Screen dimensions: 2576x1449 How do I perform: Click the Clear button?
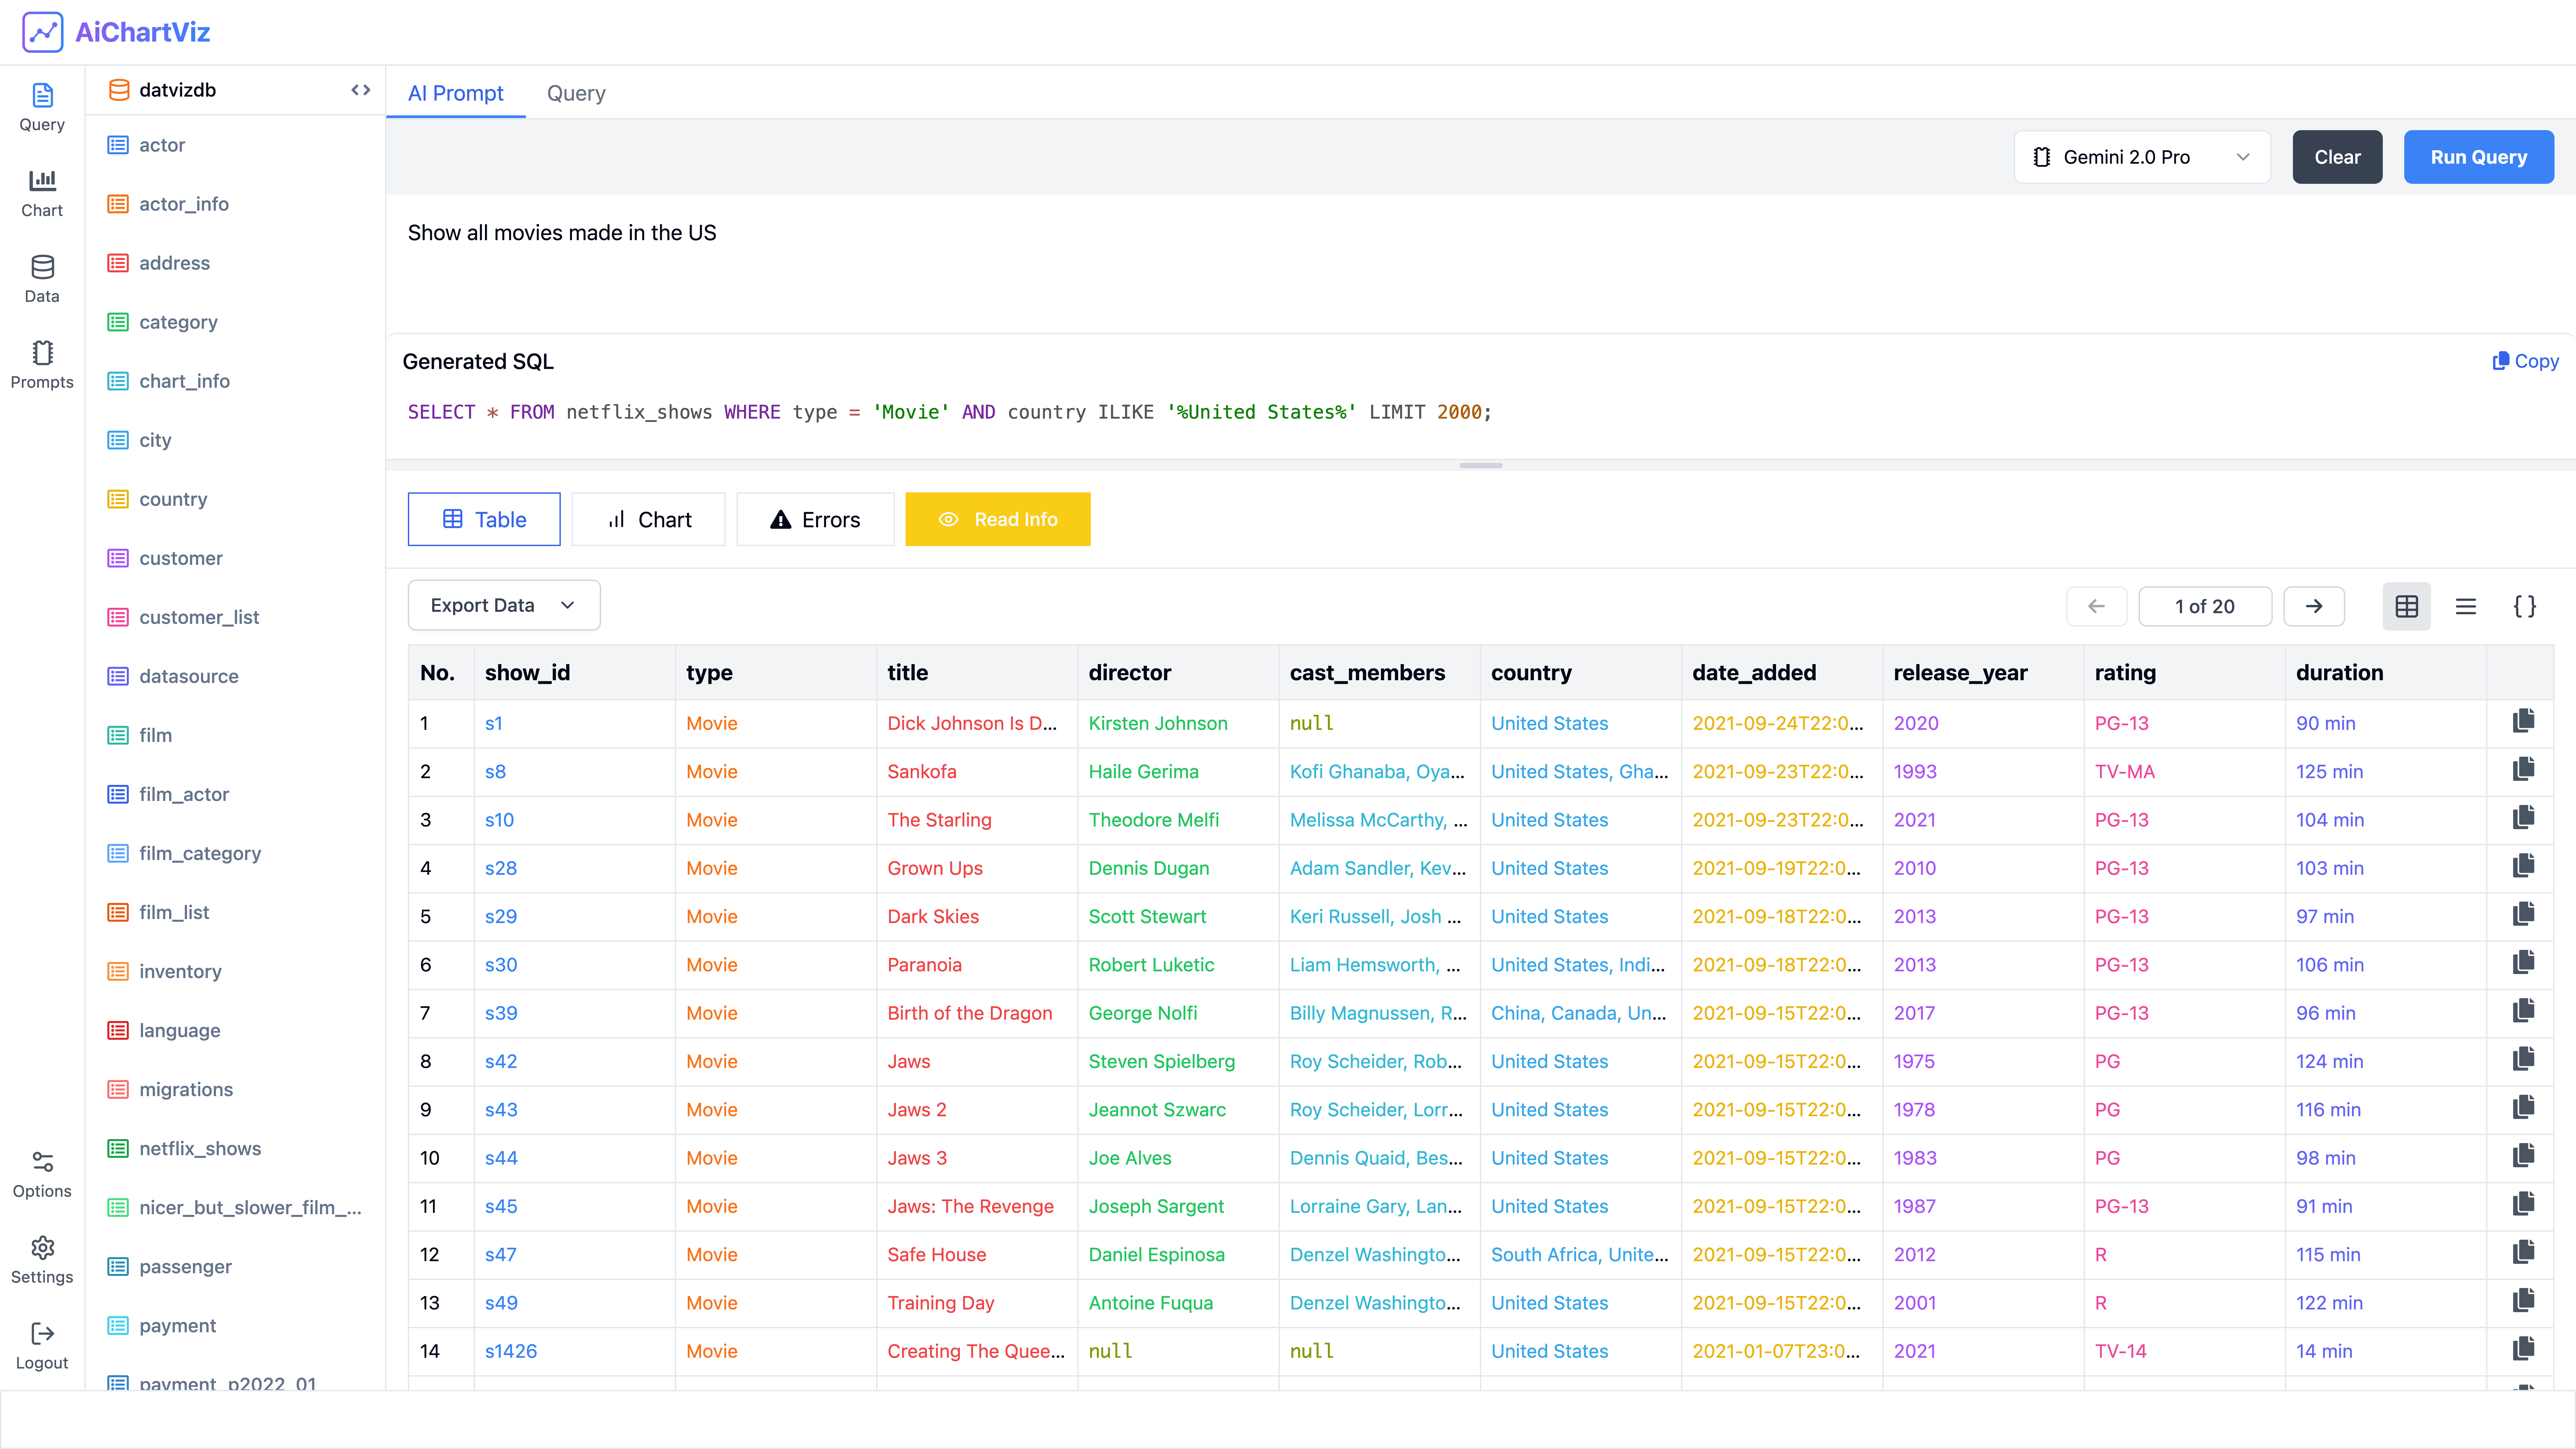coord(2337,157)
